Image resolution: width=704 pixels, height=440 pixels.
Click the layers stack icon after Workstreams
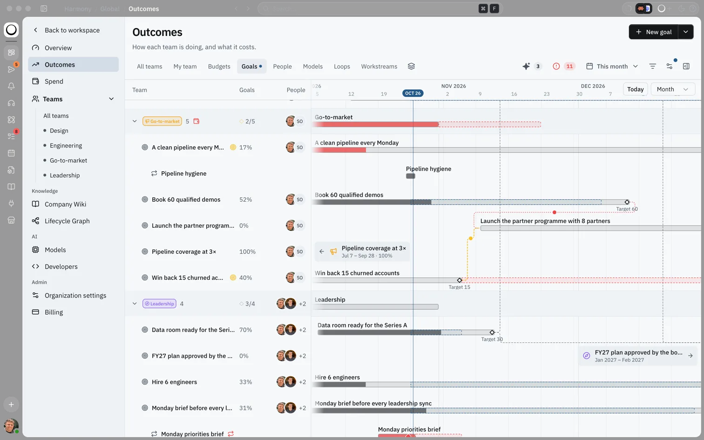(x=411, y=66)
